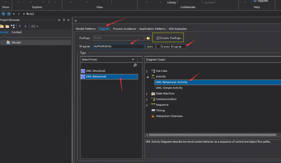This screenshot has width=281, height=163.
Task: Click the Auto button next to Diagram field
Action: [x=150, y=46]
